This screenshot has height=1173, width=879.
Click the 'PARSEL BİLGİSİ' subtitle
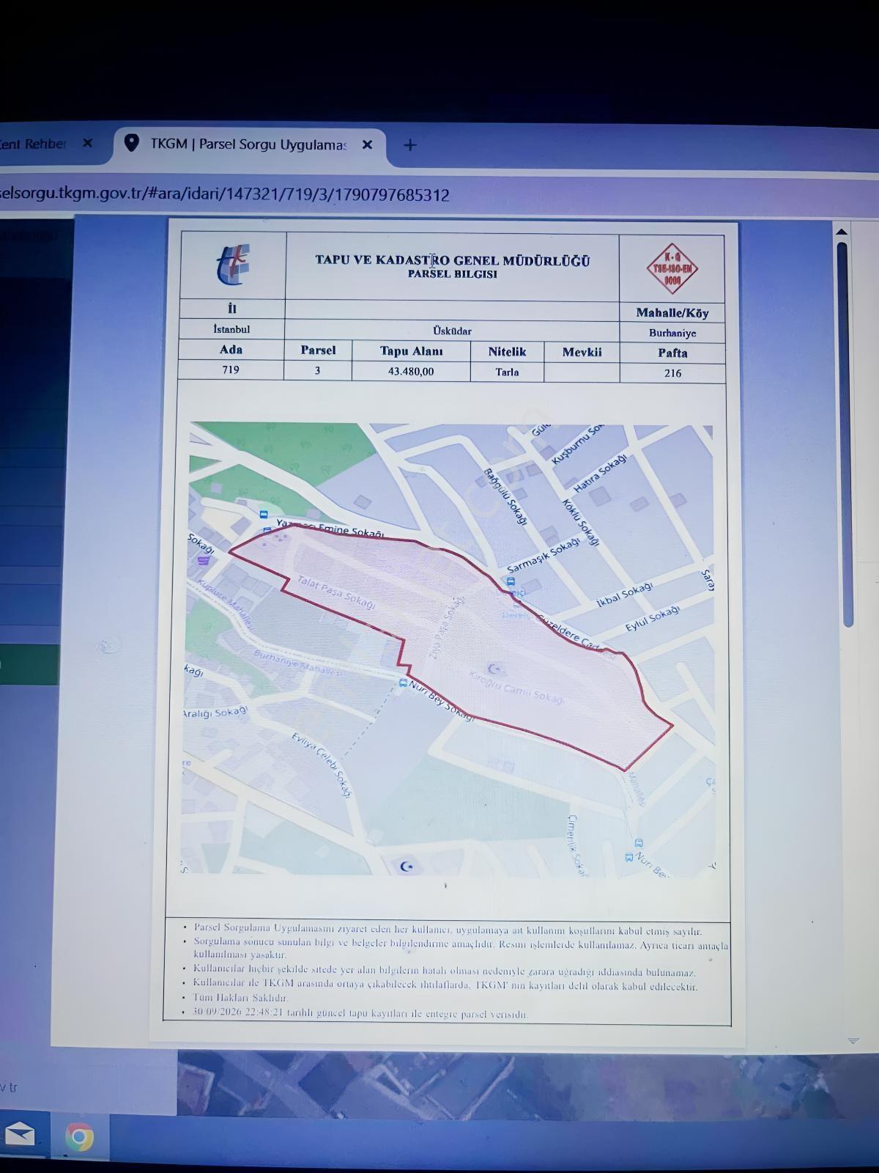(453, 274)
